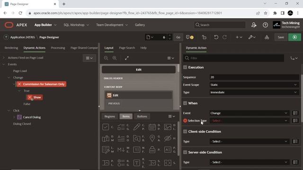Switch to the Buttons gallery tab
The image size is (303, 170).
click(x=142, y=117)
